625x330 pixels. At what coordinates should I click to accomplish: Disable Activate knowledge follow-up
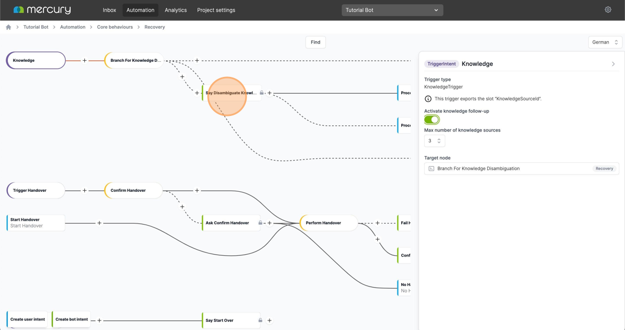[x=431, y=119]
